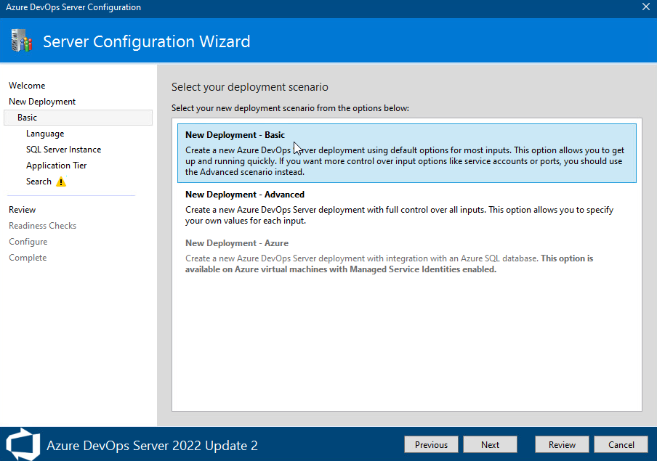Click the Review button
This screenshot has height=461, width=657.
[x=561, y=444]
